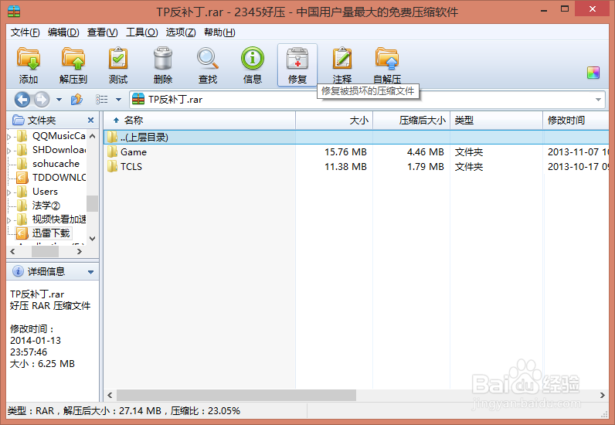Image resolution: width=615 pixels, height=425 pixels.
Task: Select 迅雷下载 folder in tree
Action: pyautogui.click(x=43, y=233)
